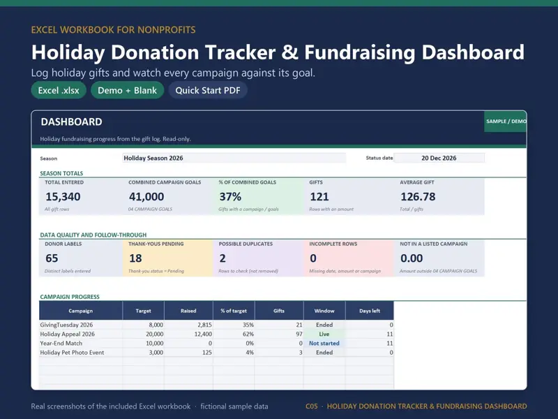Select the 3,000 target cell
This screenshot has width=558, height=419.
[144, 353]
